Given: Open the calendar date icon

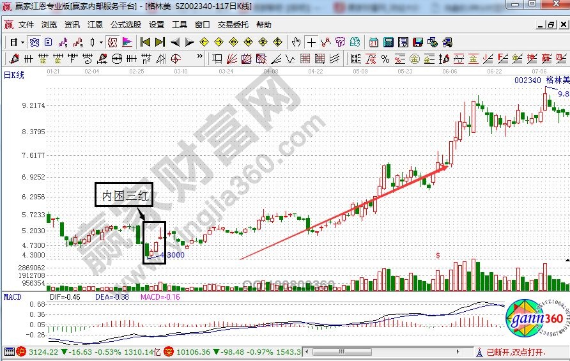Looking at the screenshot, I should 373,42.
